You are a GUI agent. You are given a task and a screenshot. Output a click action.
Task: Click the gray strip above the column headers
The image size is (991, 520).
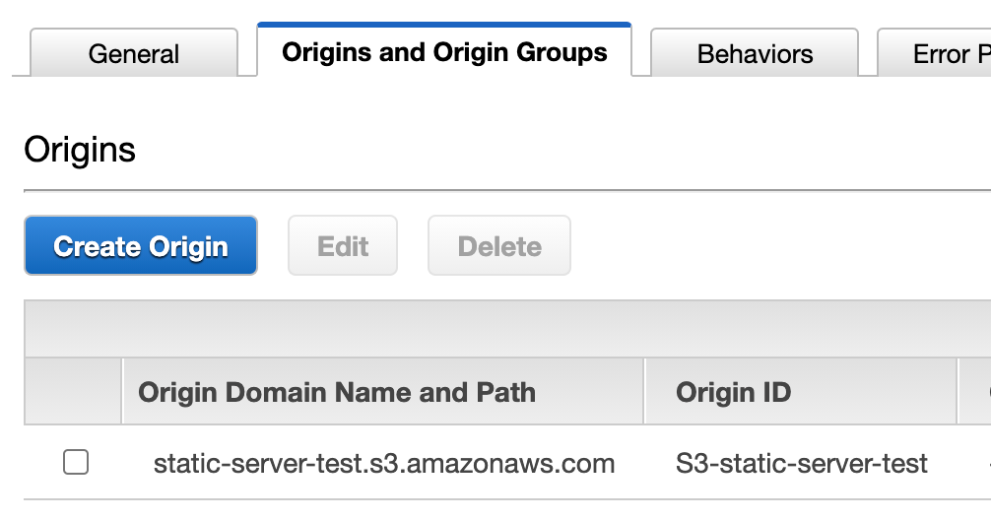507,329
